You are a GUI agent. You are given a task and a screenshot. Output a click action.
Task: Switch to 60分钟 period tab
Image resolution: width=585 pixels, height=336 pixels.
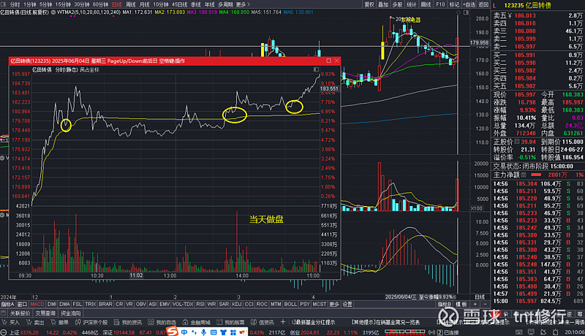(100, 4)
